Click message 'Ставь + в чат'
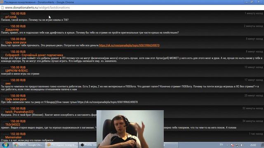 [x=27, y=140]
